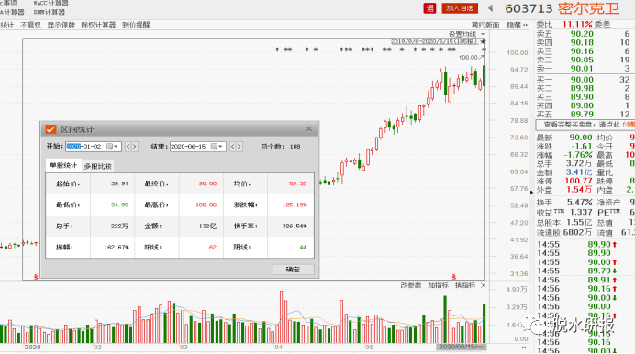Open WACC计算器 tool
635x354 pixels.
[x=51, y=4]
